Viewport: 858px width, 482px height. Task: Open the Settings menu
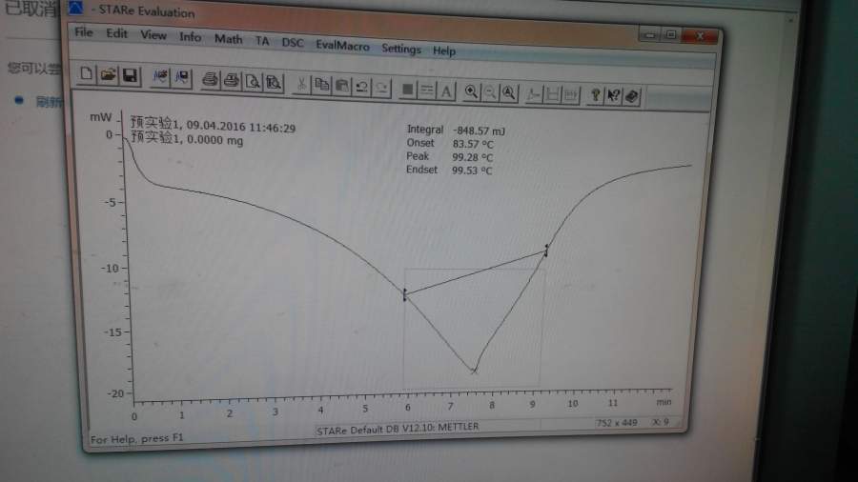tap(401, 49)
